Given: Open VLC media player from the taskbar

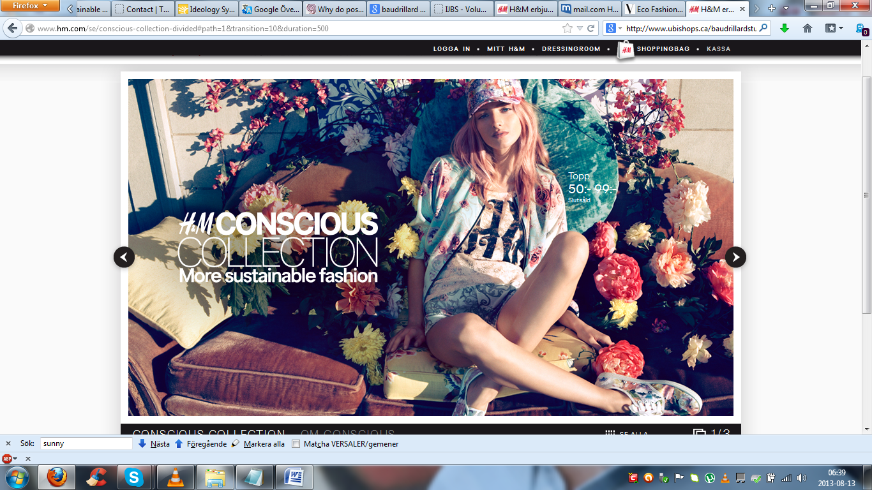Looking at the screenshot, I should 175,477.
